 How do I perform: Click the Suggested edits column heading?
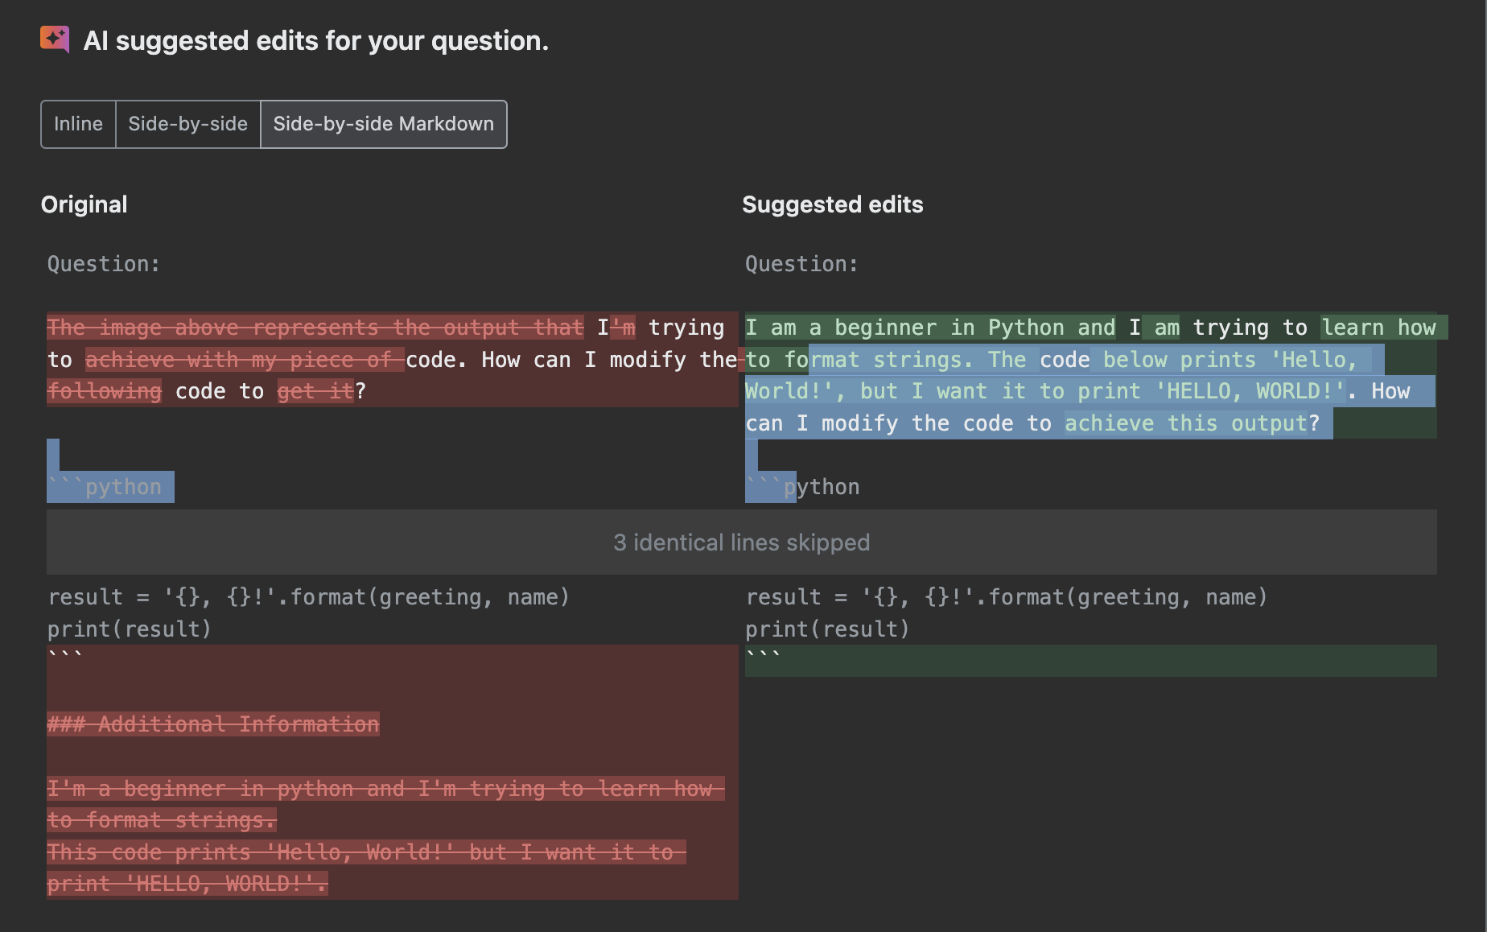832,204
